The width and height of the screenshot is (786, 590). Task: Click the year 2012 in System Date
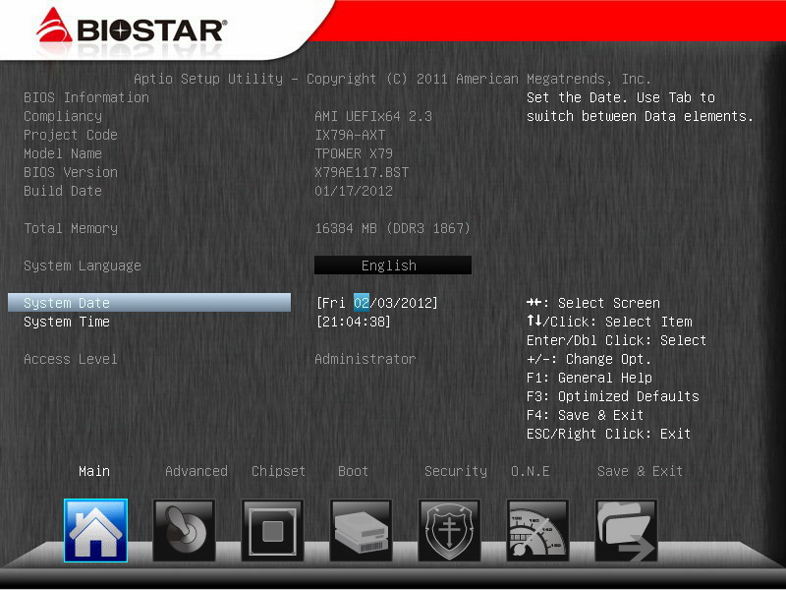point(416,303)
